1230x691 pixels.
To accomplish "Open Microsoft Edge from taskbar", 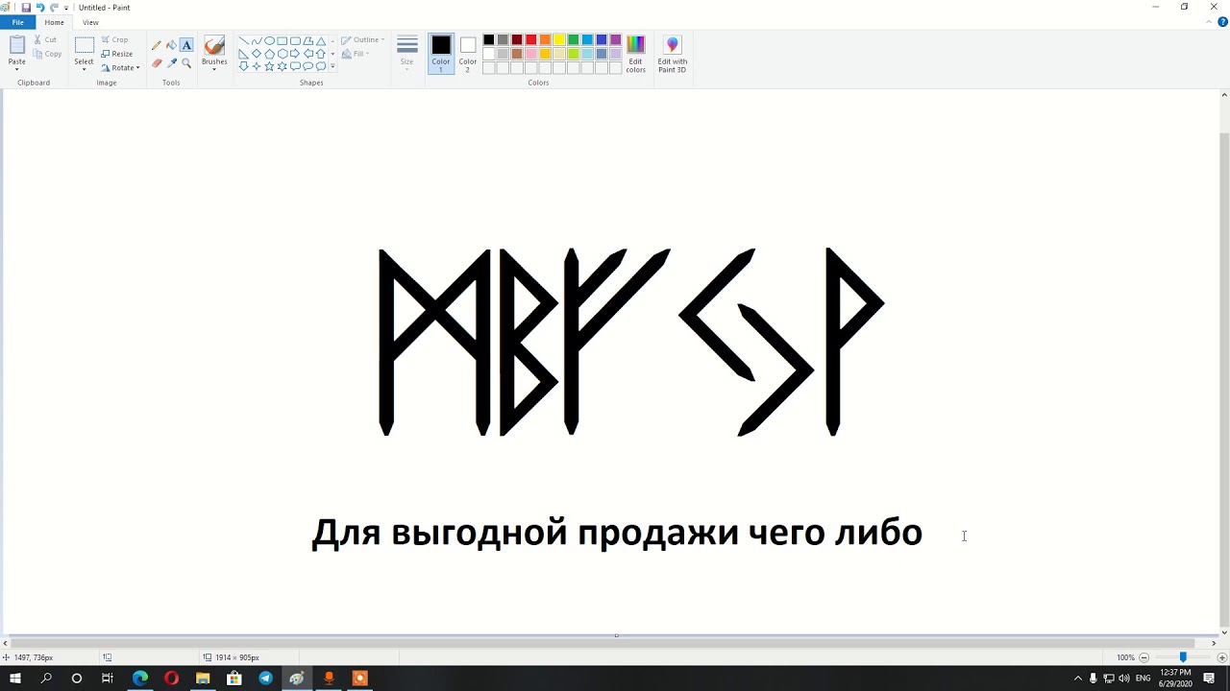I will click(139, 679).
